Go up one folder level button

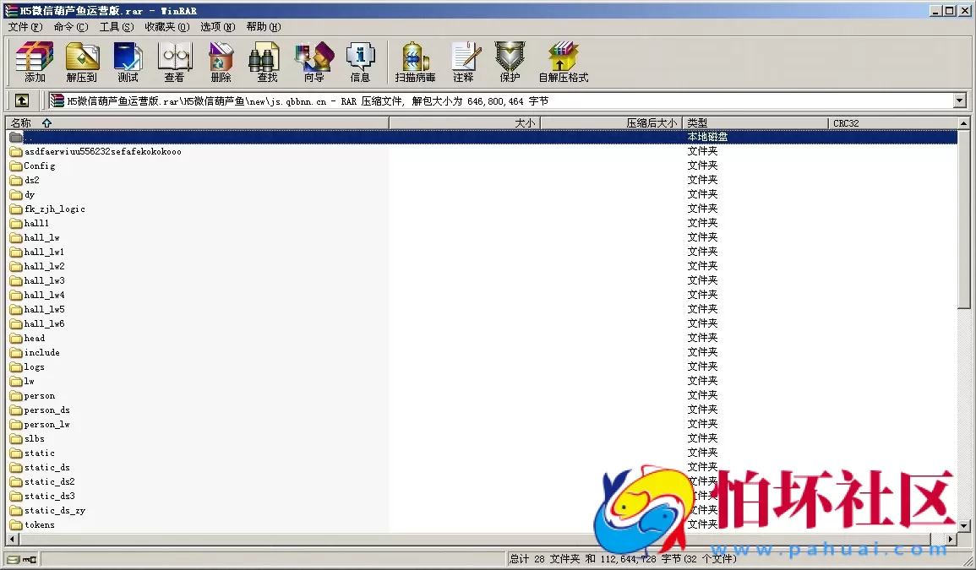point(22,101)
